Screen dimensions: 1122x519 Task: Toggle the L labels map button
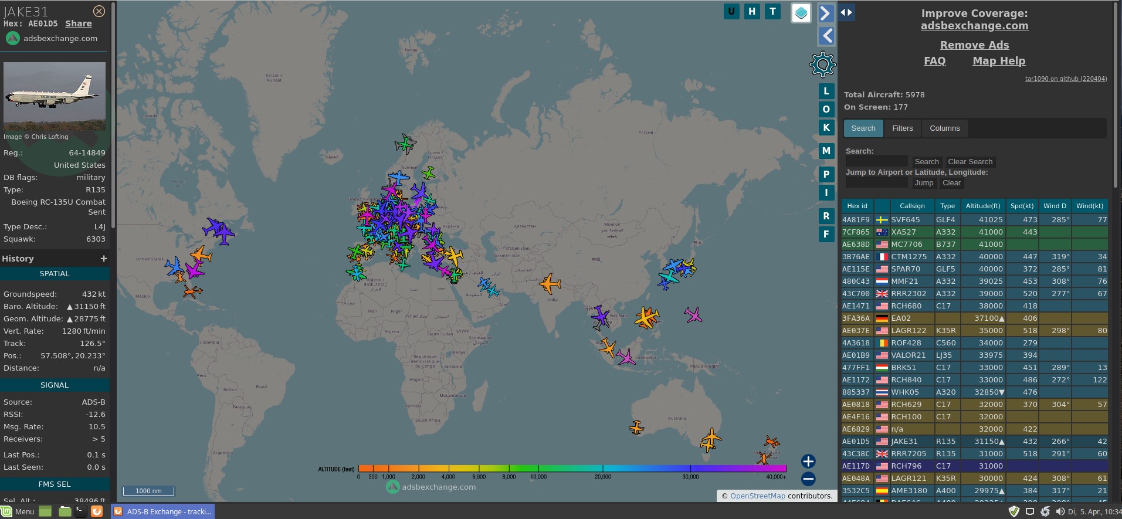click(x=826, y=91)
